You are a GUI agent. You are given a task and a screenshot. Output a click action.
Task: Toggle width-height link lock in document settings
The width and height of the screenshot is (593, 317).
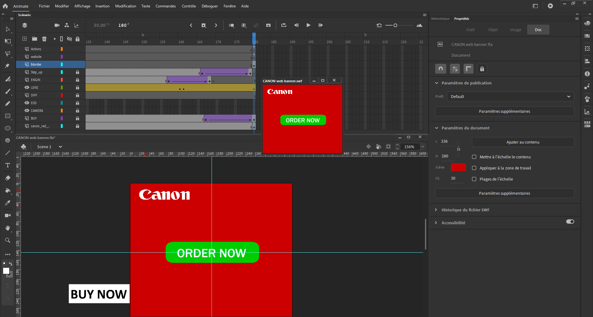[459, 149]
